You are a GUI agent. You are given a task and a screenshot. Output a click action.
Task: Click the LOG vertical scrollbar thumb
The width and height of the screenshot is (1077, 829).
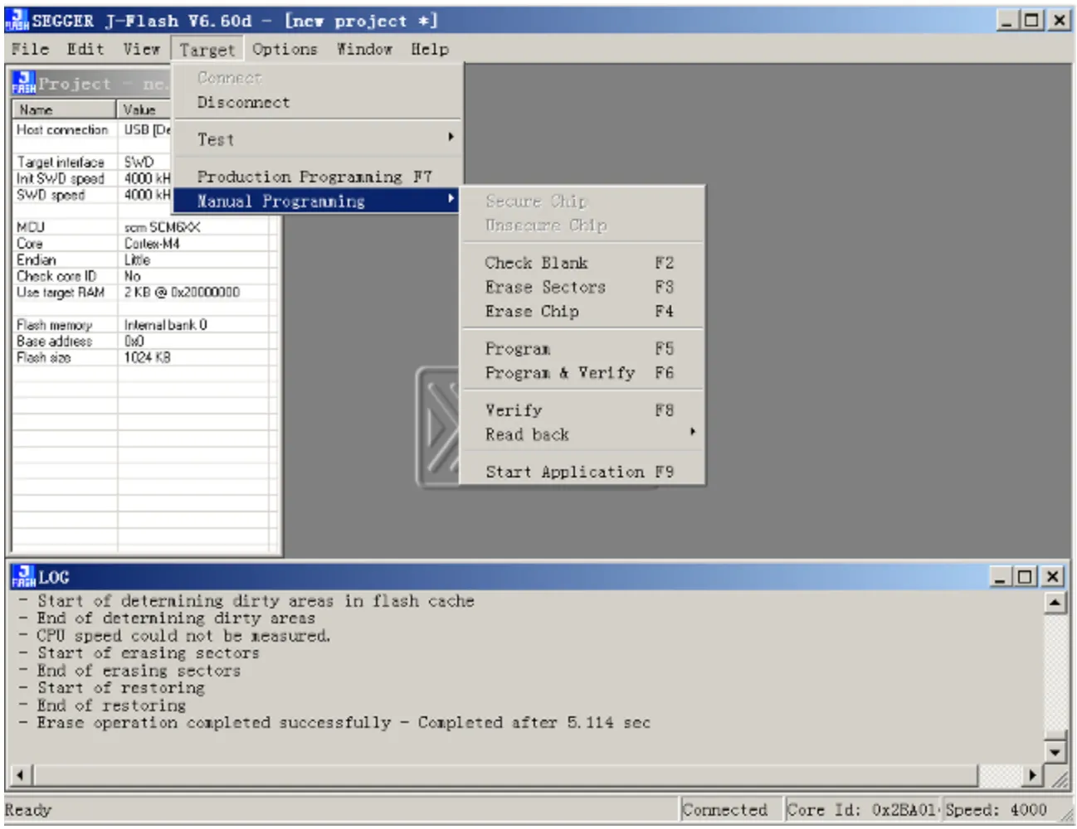coord(1055,735)
